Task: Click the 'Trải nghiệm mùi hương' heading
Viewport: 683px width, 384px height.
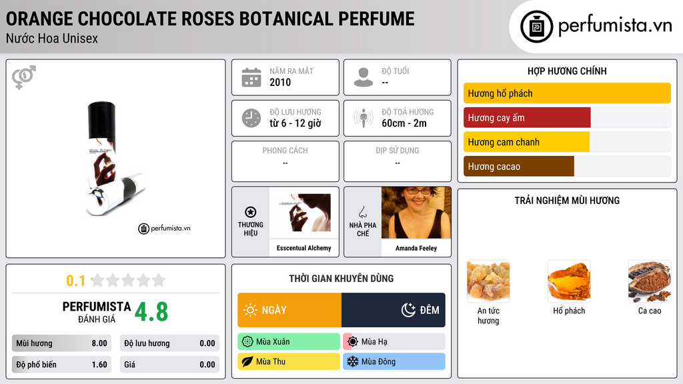Action: 567,201
